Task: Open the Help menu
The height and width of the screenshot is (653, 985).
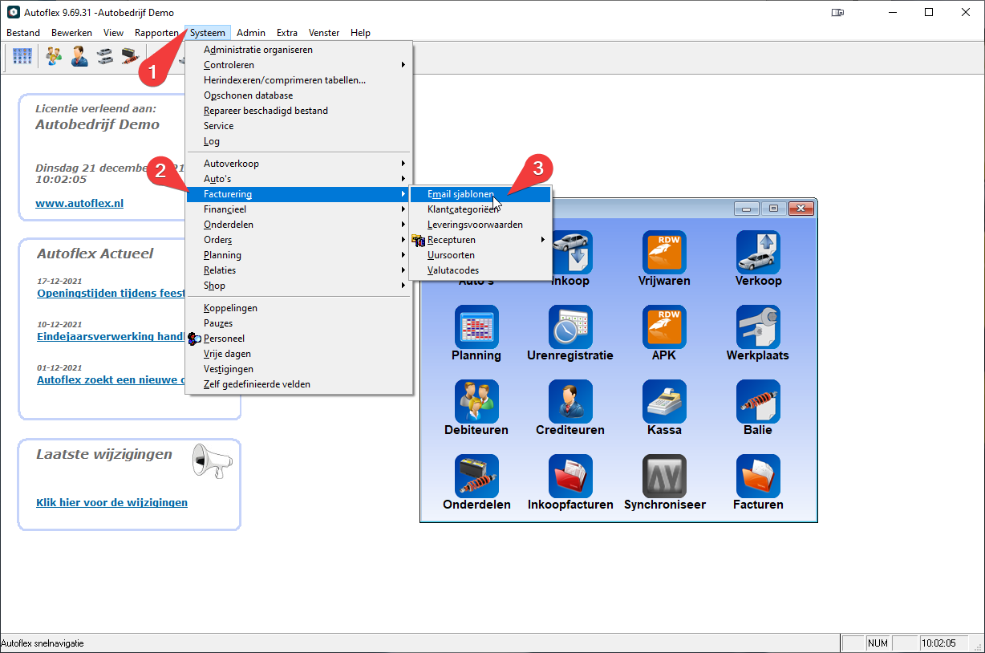Action: click(360, 33)
